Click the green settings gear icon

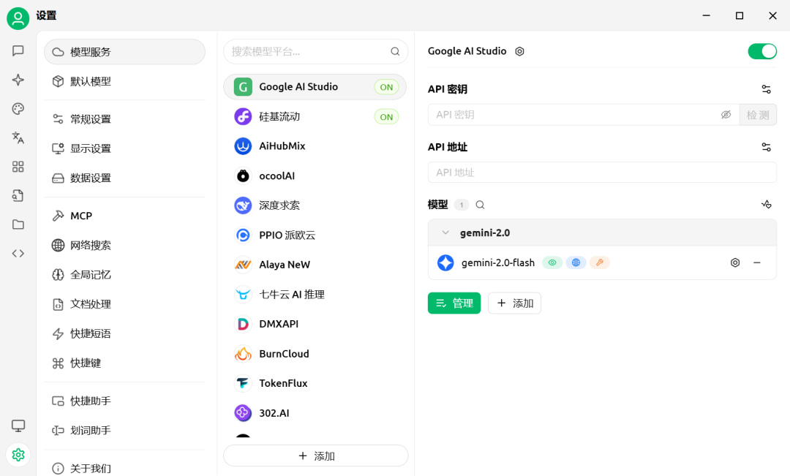coord(18,455)
